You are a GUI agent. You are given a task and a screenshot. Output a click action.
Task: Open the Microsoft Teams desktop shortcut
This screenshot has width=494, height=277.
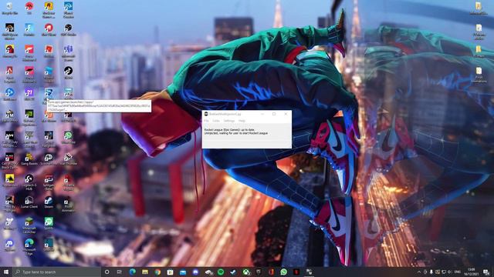(68, 53)
